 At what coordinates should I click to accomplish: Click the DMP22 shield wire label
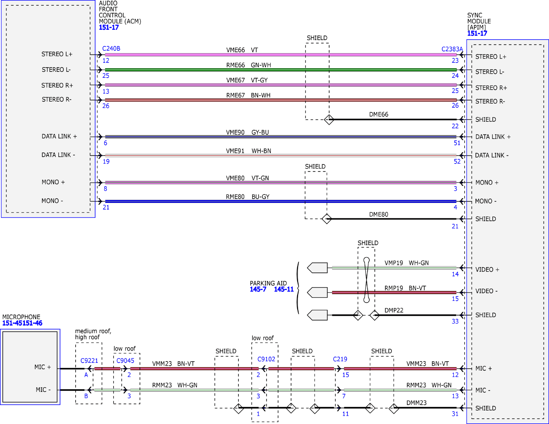(394, 310)
